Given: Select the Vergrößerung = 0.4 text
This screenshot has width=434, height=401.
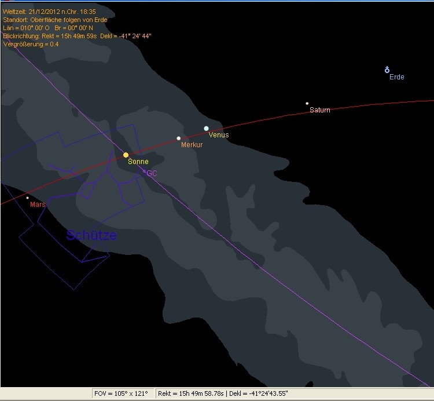Looking at the screenshot, I should click(x=31, y=43).
